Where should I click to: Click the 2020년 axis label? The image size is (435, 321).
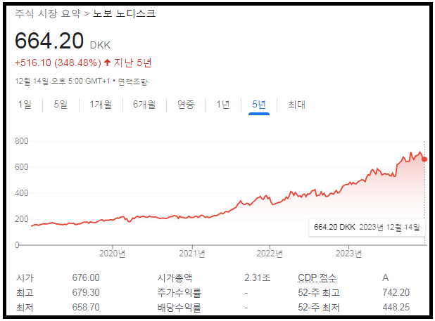pos(113,254)
